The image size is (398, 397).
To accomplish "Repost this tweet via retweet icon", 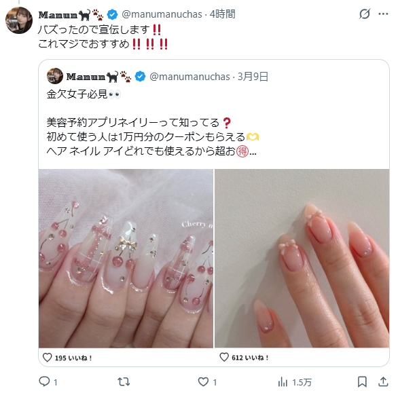I will click(124, 381).
